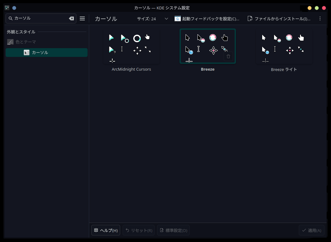
Task: Choose the Breeze ライト cursor theme thumbnail
Action: tap(284, 46)
